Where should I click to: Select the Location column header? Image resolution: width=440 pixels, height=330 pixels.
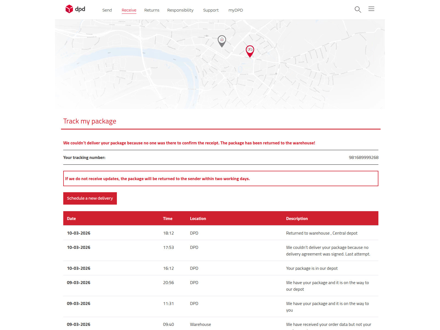[198, 218]
